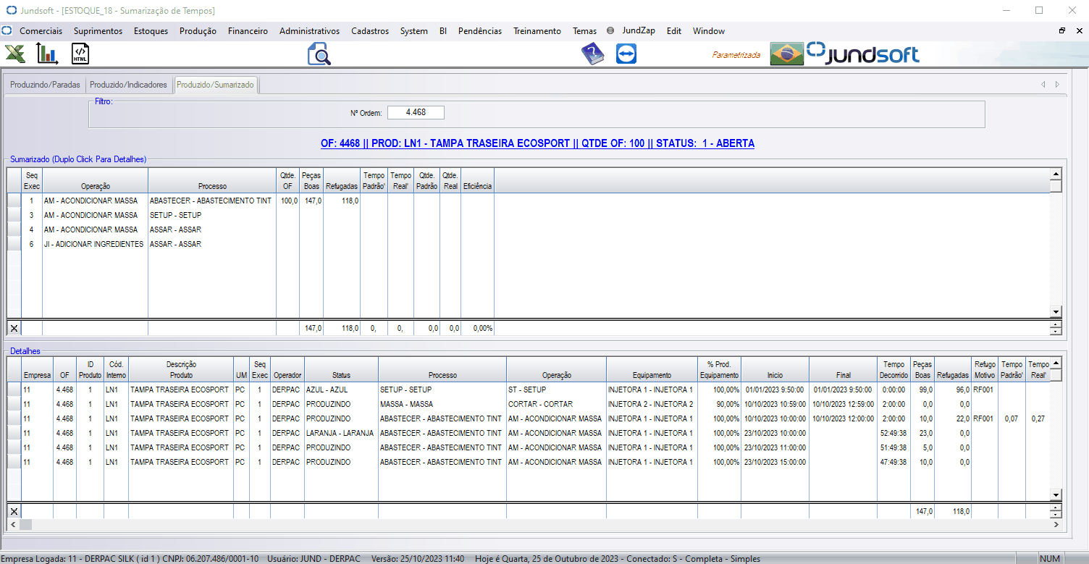
Task: Select the Produzido/Sumarizado tab
Action: pyautogui.click(x=215, y=85)
